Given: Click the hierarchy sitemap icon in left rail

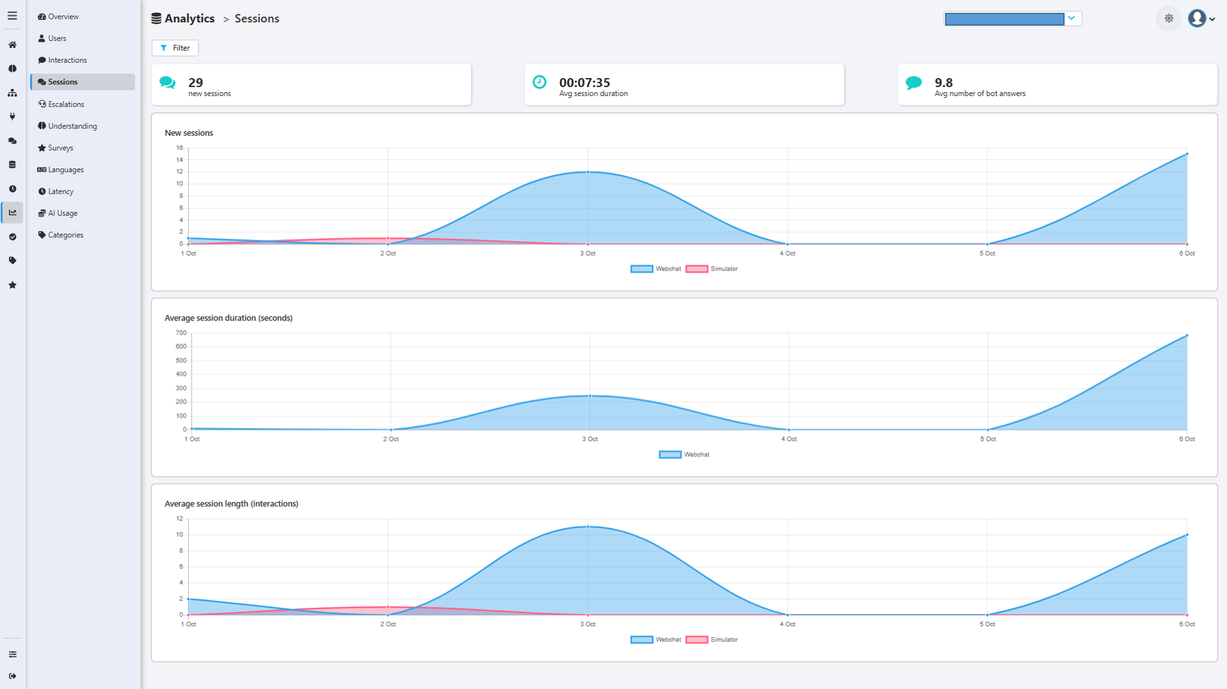Looking at the screenshot, I should [12, 93].
